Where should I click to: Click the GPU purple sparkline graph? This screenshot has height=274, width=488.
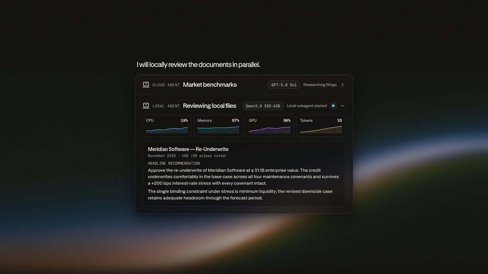coord(269,130)
